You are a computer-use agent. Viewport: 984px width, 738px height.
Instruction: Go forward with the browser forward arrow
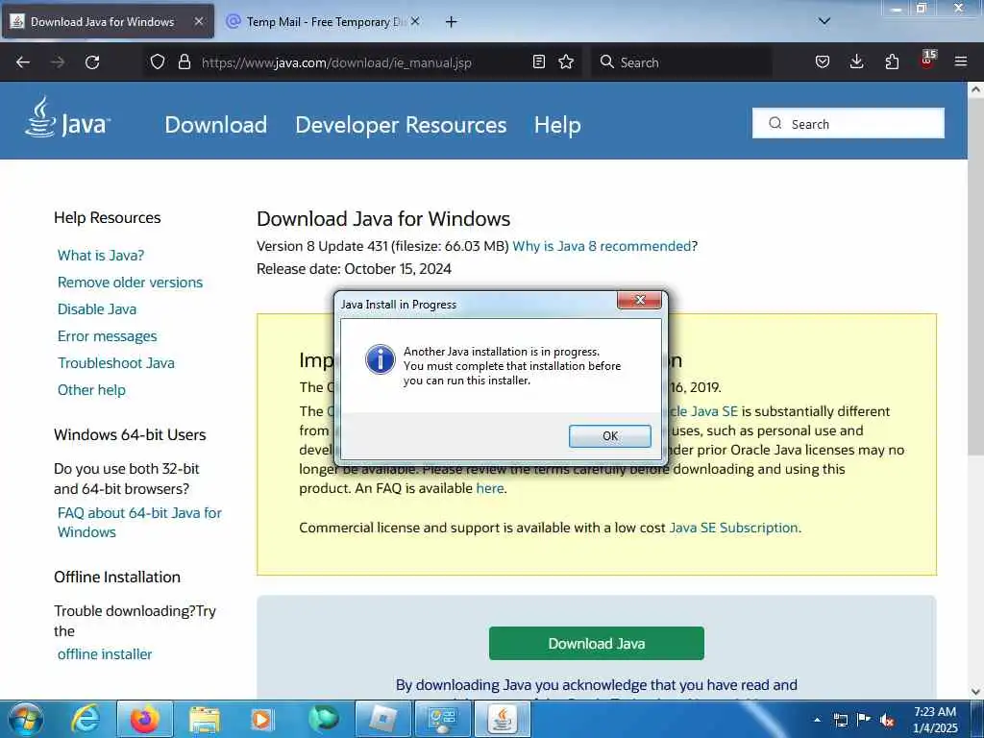tap(58, 62)
